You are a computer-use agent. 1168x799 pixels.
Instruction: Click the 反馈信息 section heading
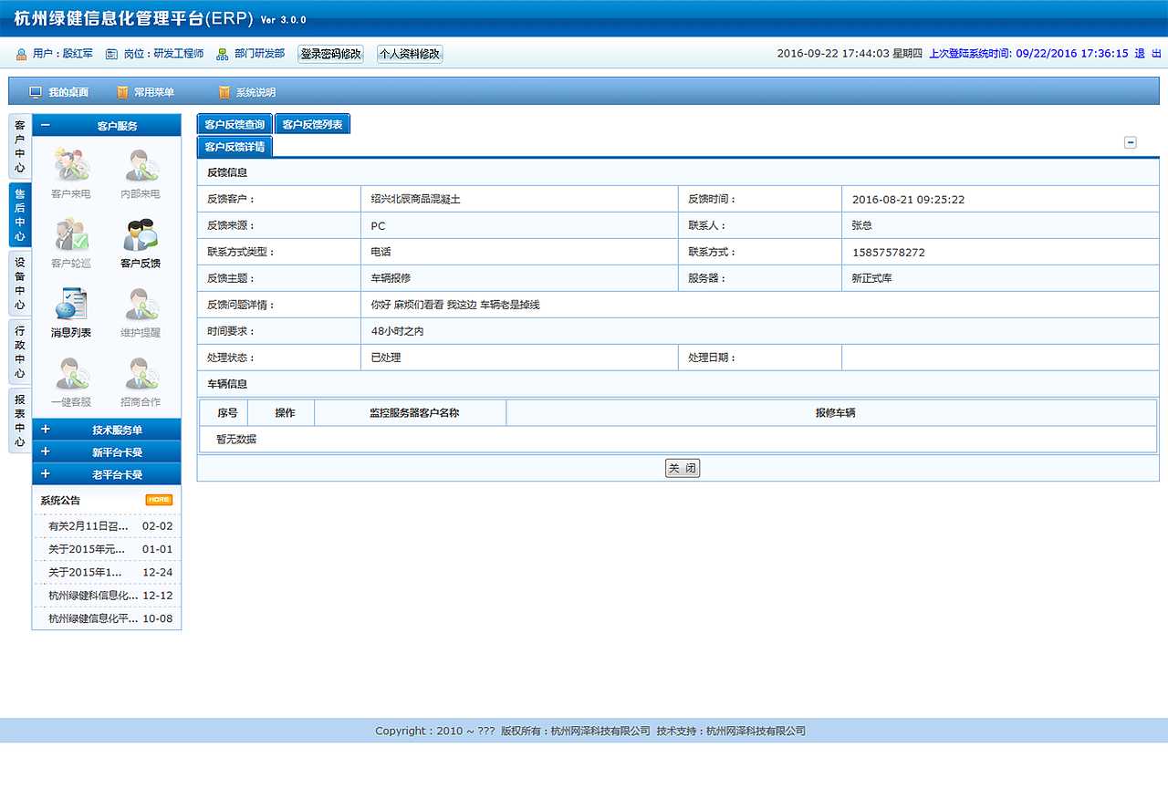[x=227, y=171]
